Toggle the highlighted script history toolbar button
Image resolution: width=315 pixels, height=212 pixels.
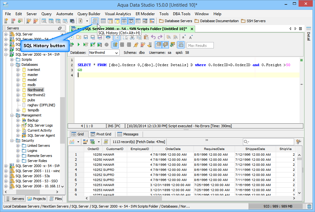tap(181, 45)
